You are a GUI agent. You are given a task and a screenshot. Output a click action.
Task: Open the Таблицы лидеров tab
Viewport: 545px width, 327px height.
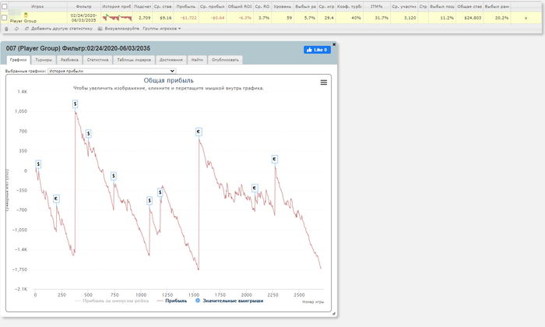click(134, 60)
